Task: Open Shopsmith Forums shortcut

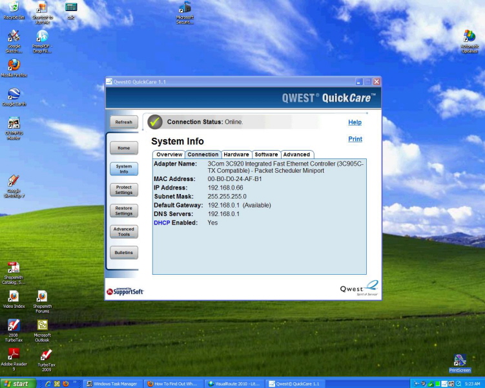Action: (43, 302)
